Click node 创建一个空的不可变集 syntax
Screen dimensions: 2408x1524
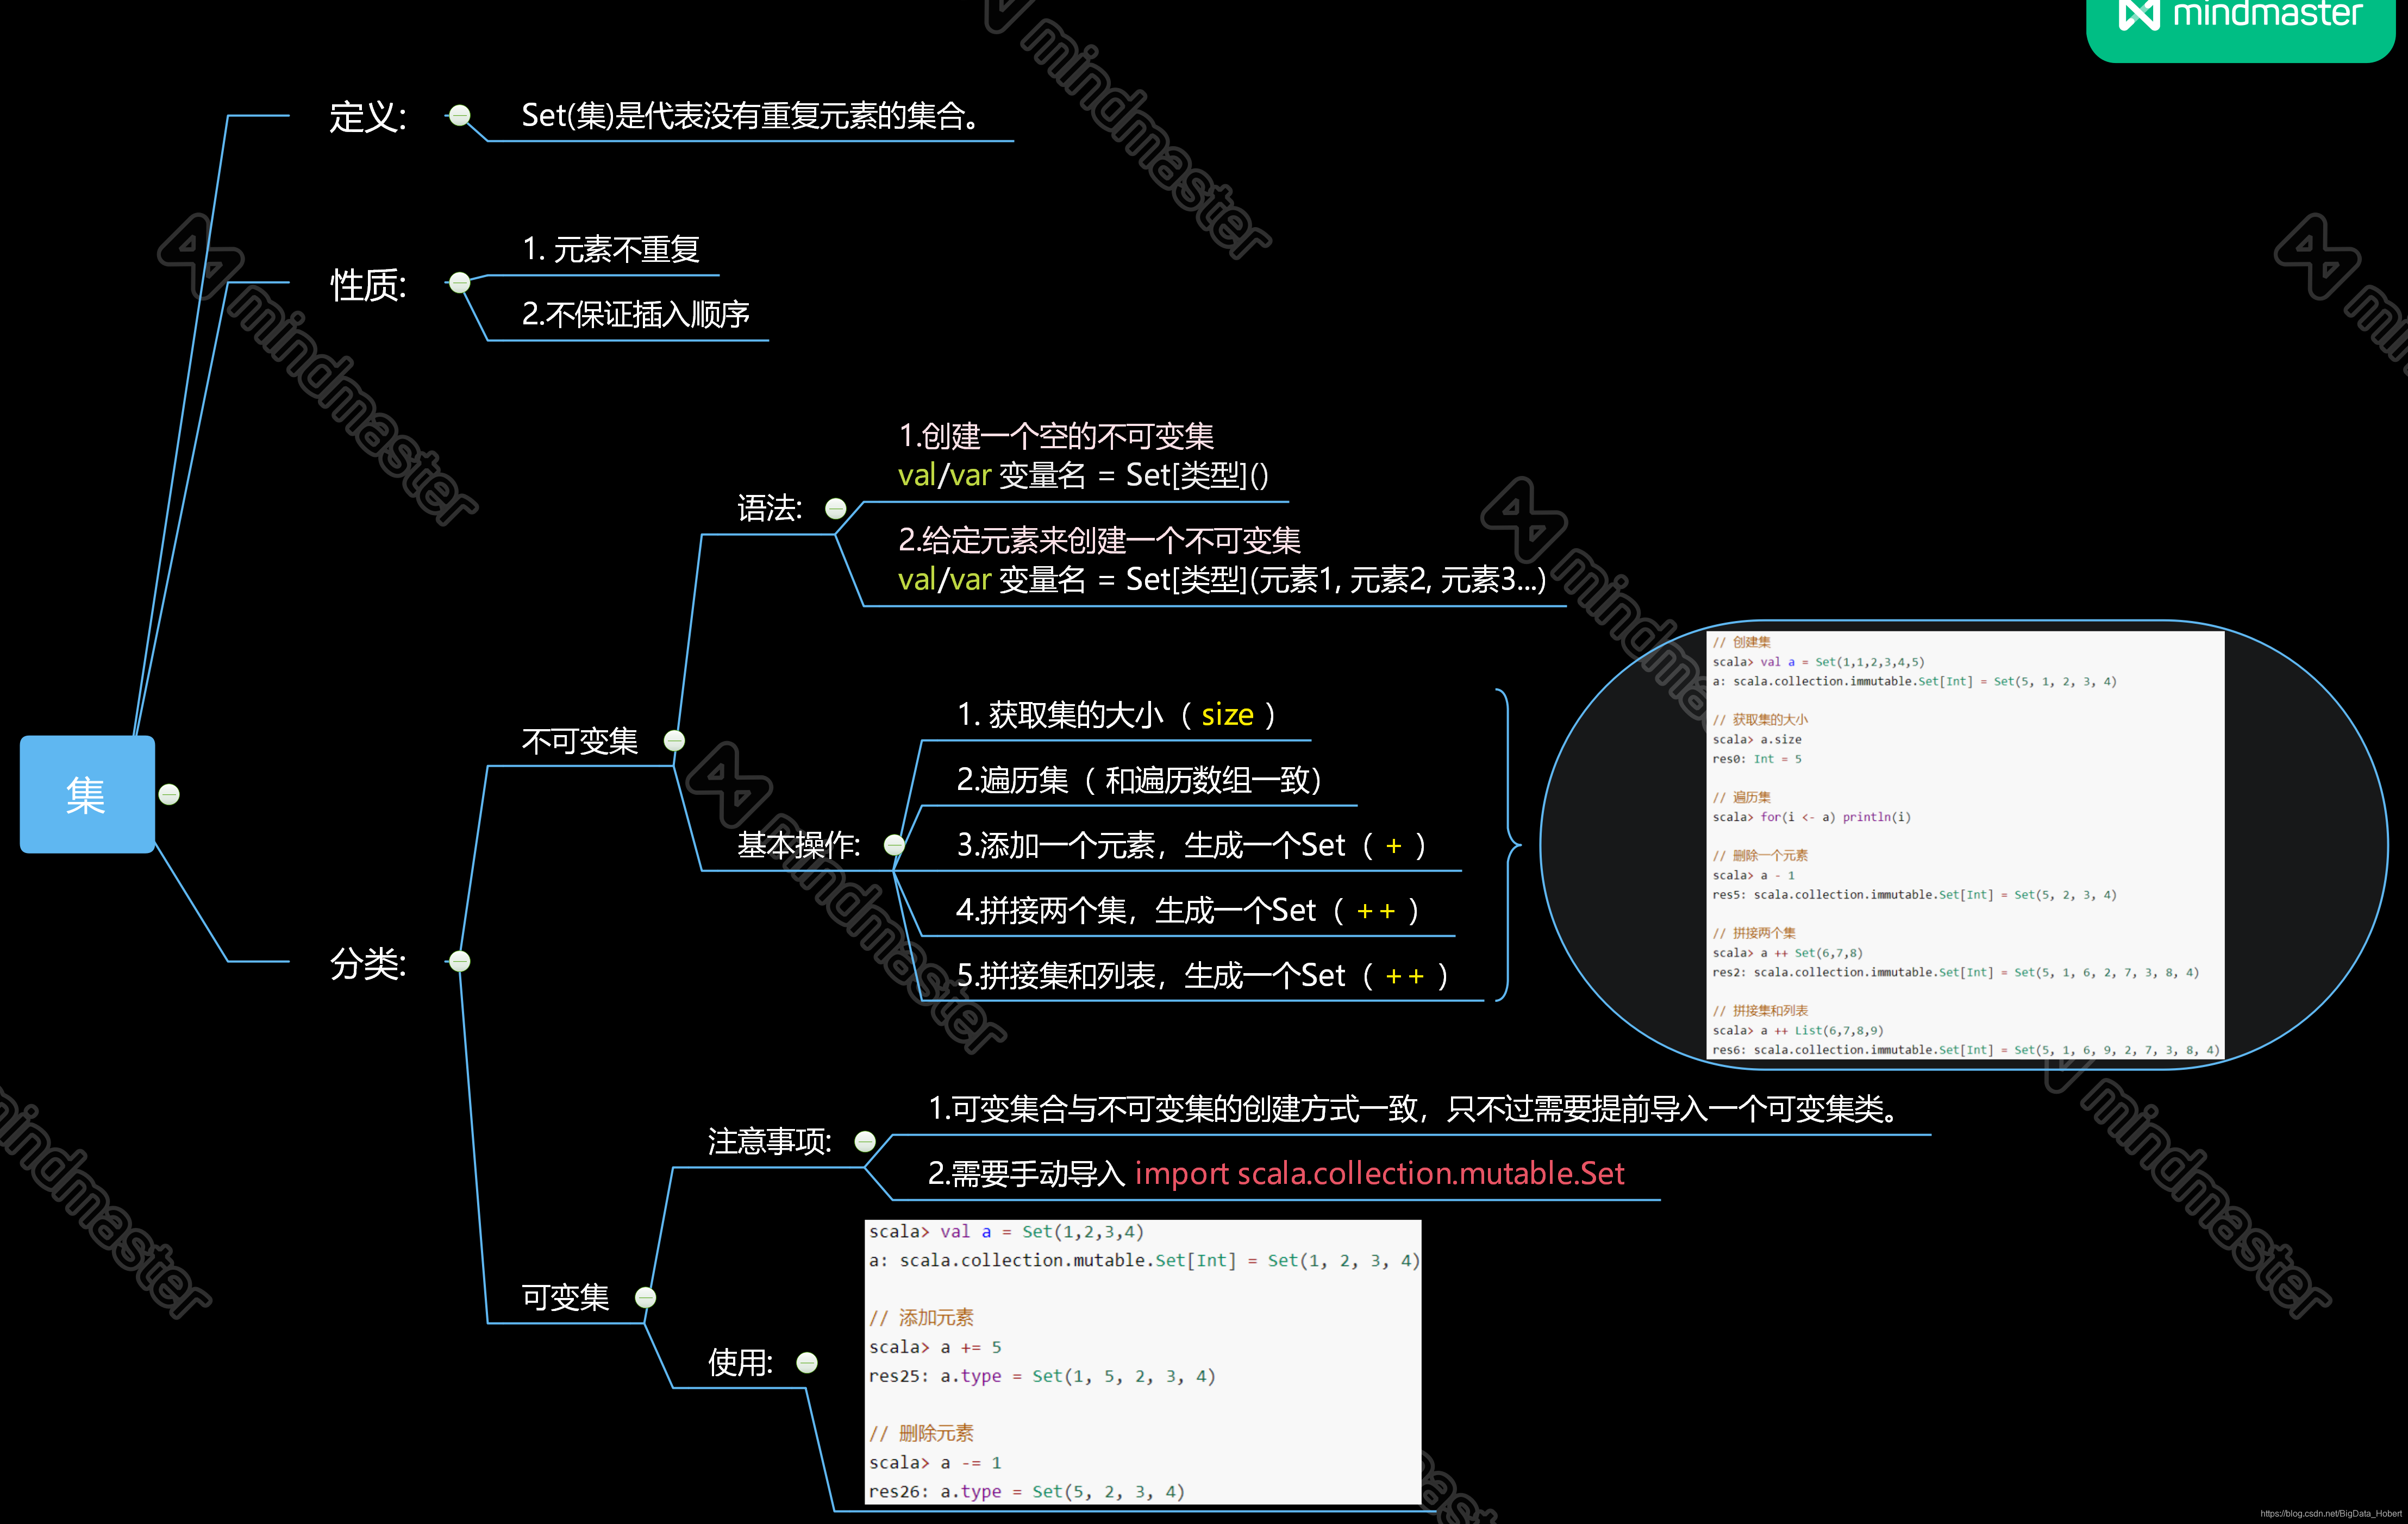(x=1083, y=456)
